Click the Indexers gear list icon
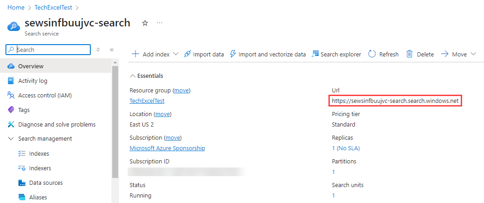Screen dimensions: 484x203 (21, 168)
